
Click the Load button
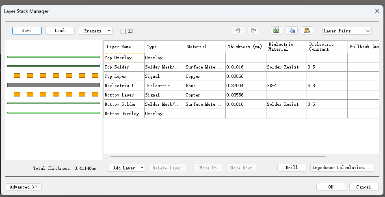click(x=60, y=31)
